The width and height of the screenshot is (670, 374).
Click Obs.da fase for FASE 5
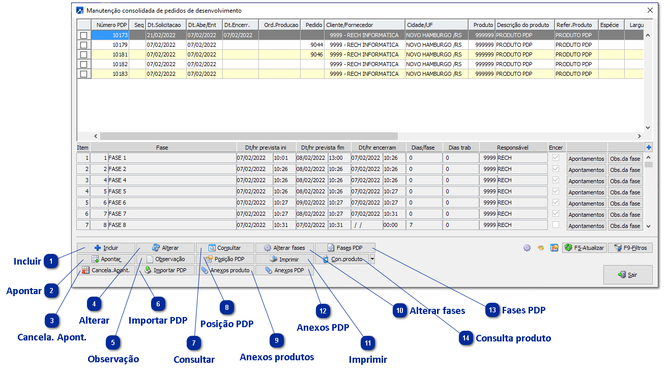tap(625, 192)
